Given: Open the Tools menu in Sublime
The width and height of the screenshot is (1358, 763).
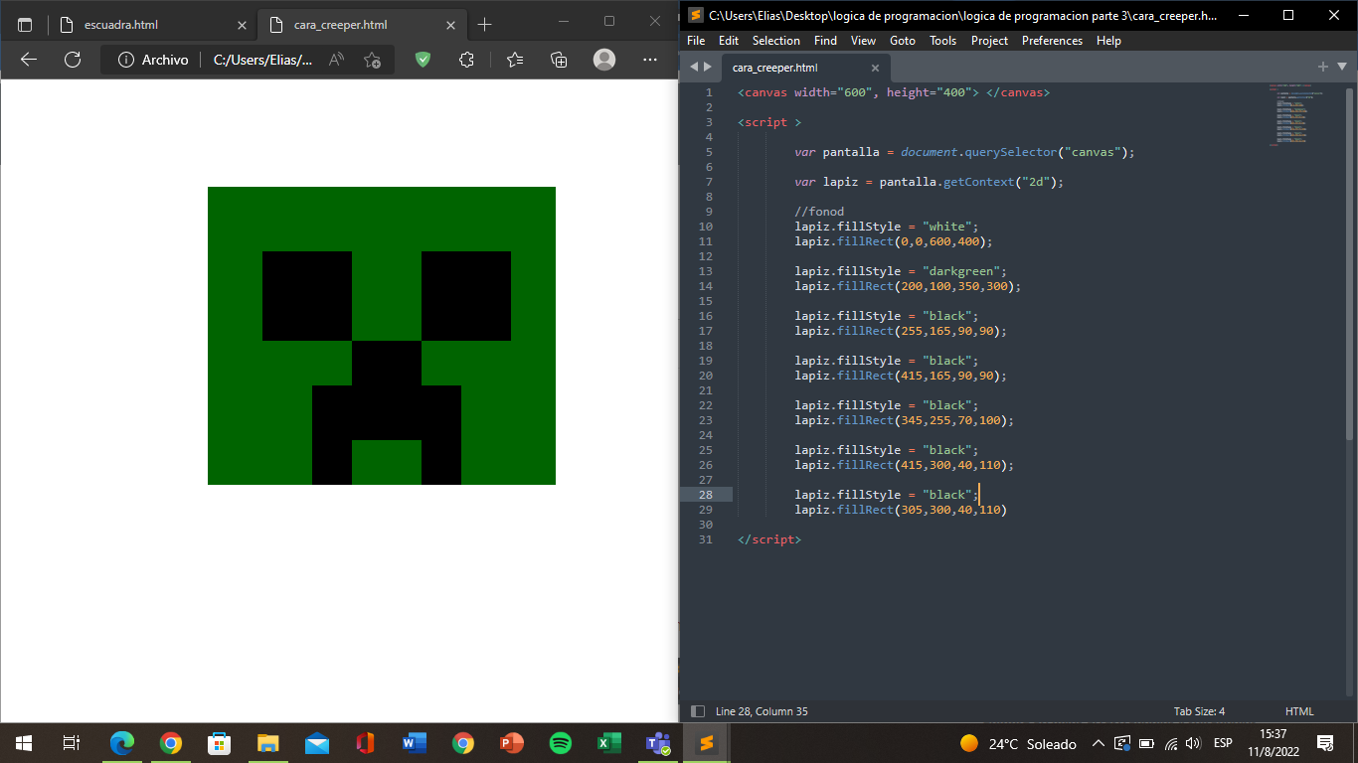Looking at the screenshot, I should click(942, 41).
